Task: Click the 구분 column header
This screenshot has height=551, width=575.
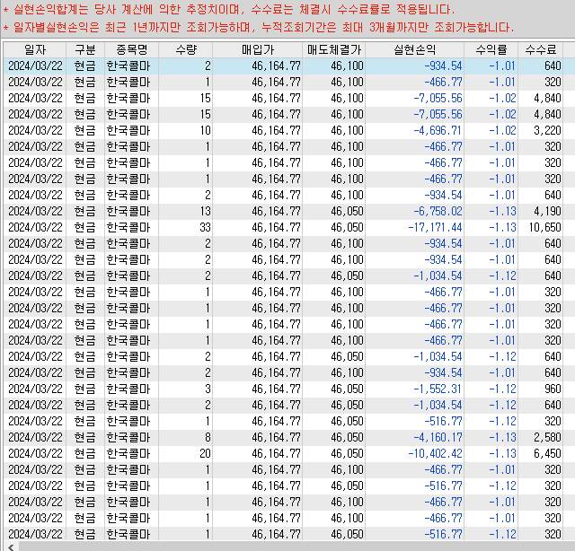Action: click(85, 50)
